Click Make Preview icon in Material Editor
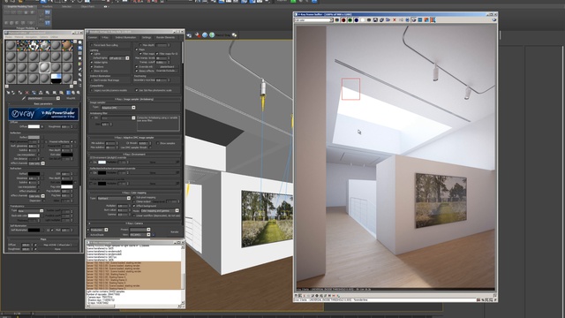The width and height of the screenshot is (565, 318). (x=79, y=69)
